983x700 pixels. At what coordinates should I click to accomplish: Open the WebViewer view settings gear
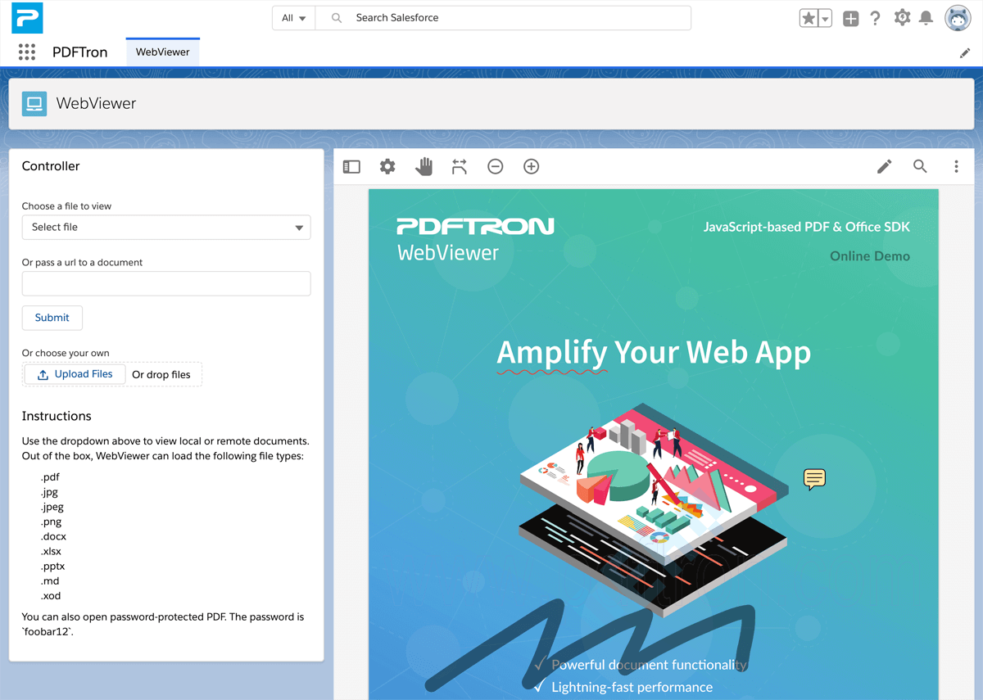click(387, 166)
